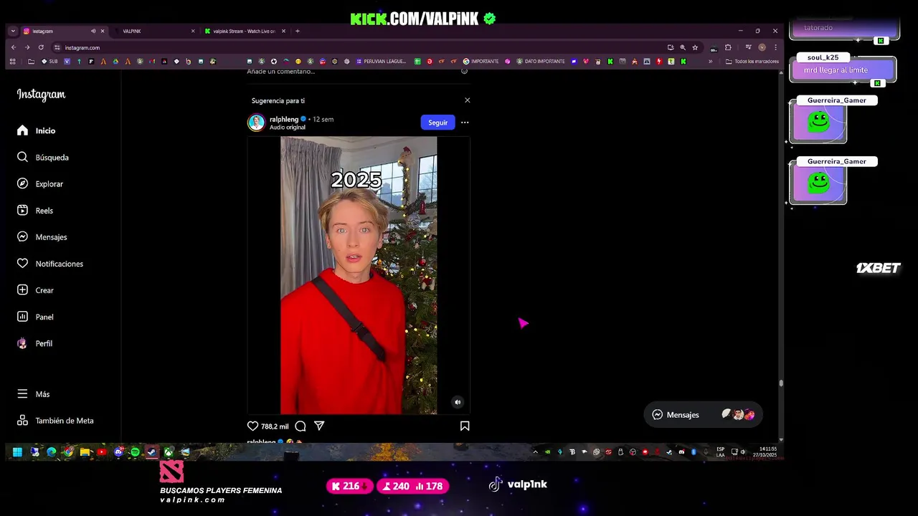The image size is (918, 516).
Task: Open DATO IMPORTANTE bookmark
Action: (x=540, y=62)
